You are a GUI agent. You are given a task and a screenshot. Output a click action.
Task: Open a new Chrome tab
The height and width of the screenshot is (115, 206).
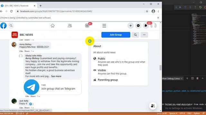click(41, 6)
